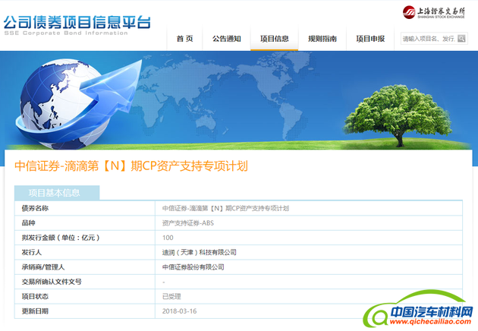Click the bond name value in table
478x331 pixels.
(225, 208)
